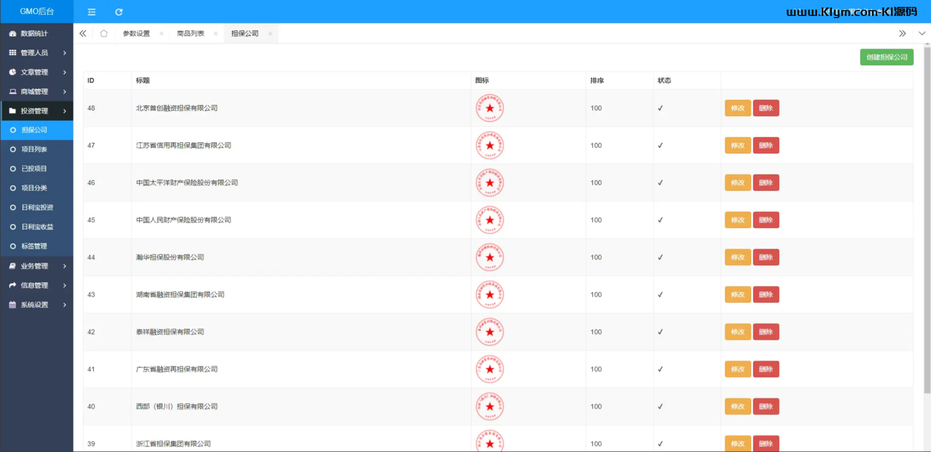Toggle the sidebar collapse icon
Viewport: 931px width, 452px height.
click(92, 12)
